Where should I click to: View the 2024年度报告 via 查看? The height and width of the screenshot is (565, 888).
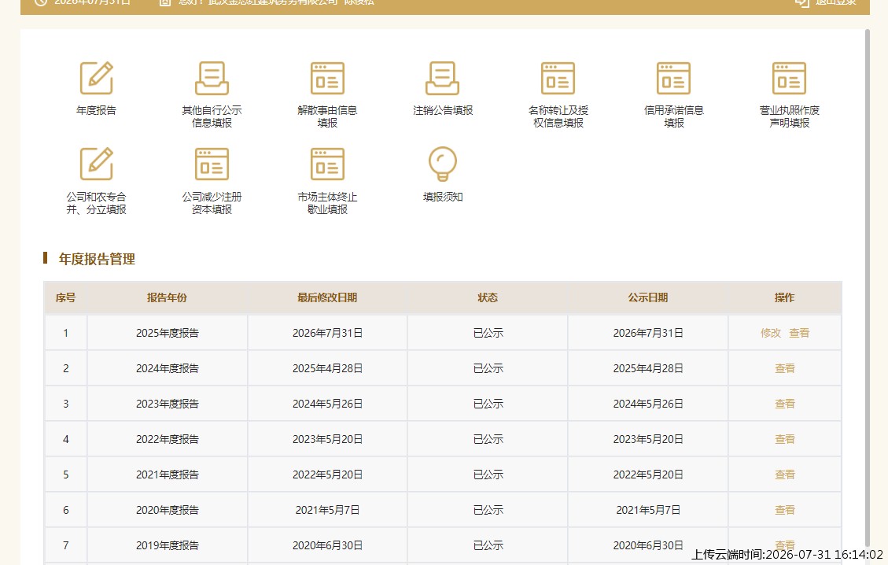pos(784,368)
